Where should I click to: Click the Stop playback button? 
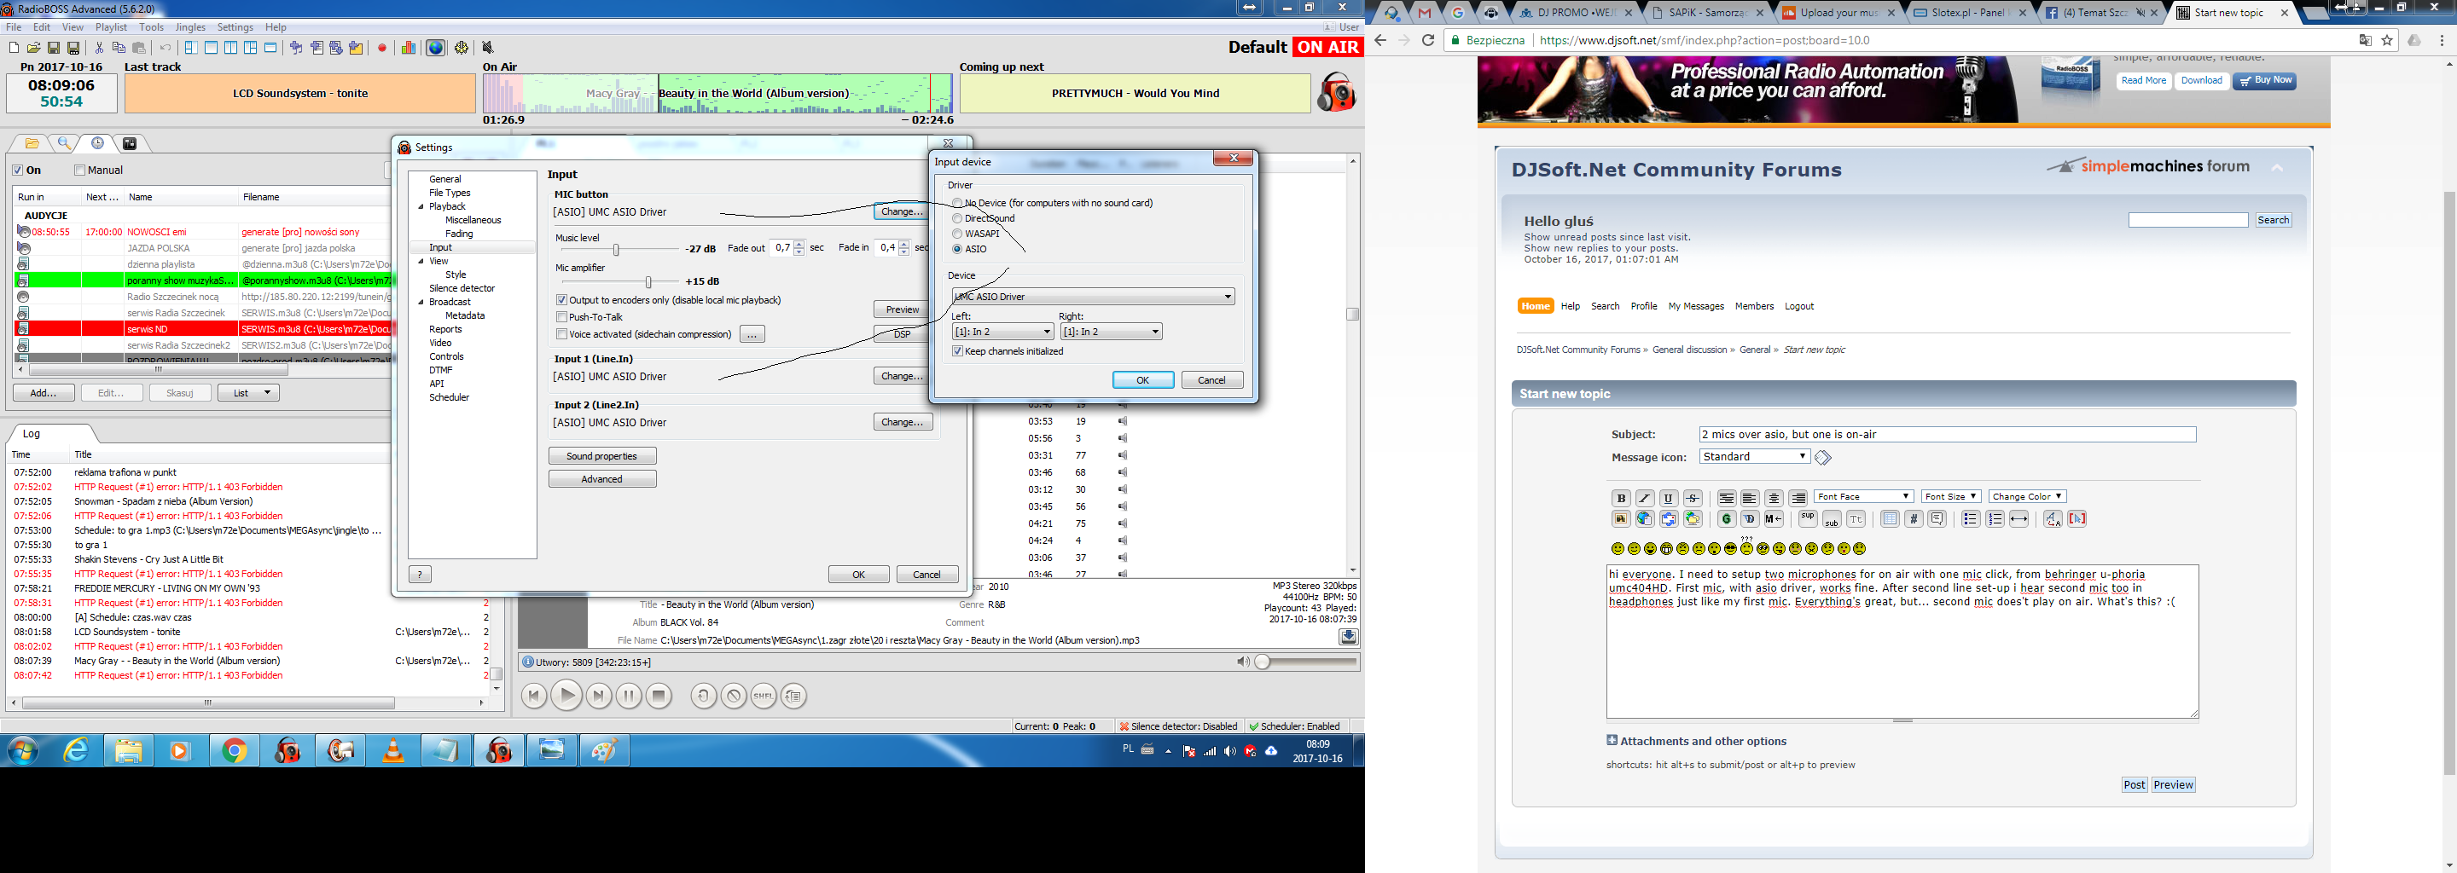pyautogui.click(x=659, y=697)
